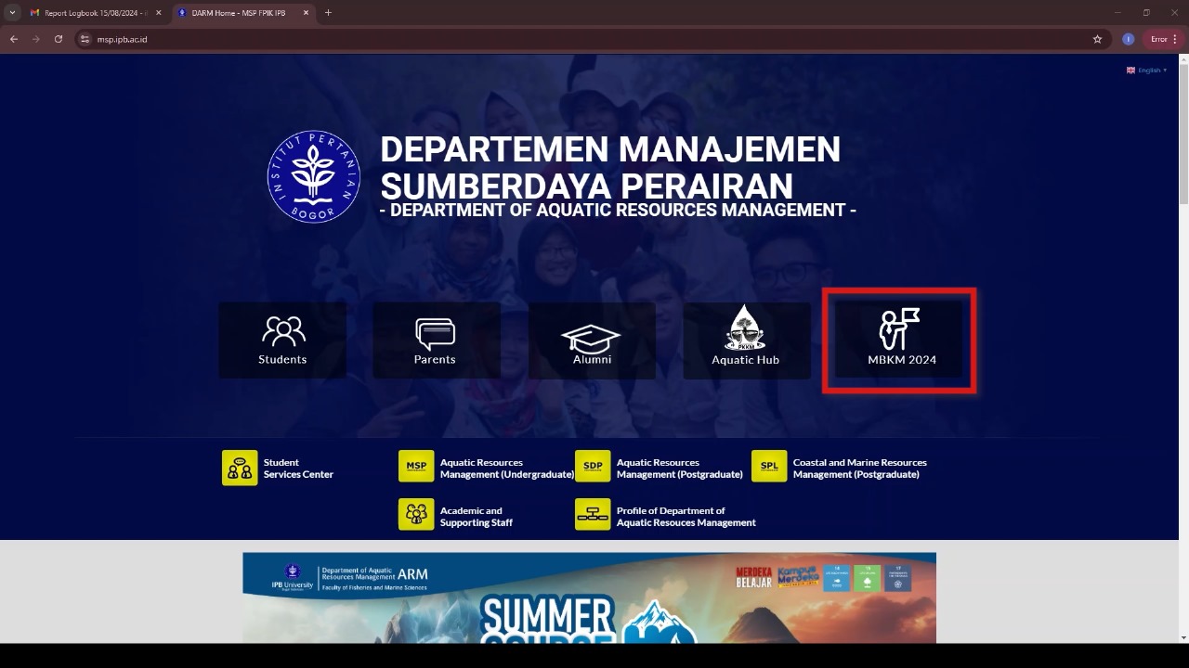Open the Alumni graduation cap tile
Screen dimensions: 1189x668
(592, 340)
